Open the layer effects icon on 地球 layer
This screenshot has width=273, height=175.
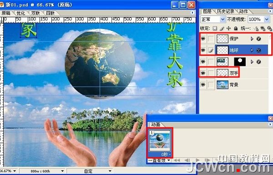coord(259,50)
